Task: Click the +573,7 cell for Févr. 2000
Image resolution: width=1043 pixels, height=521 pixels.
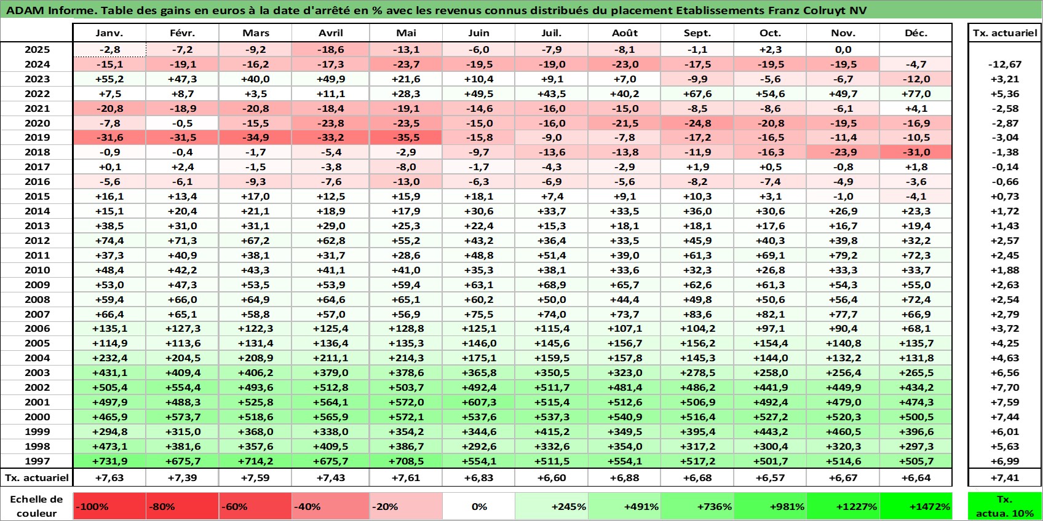Action: pos(182,417)
